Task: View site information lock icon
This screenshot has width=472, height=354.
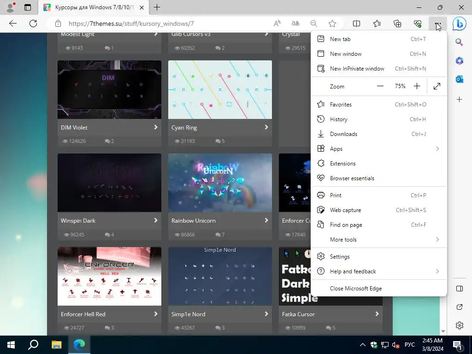Action: 58,24
